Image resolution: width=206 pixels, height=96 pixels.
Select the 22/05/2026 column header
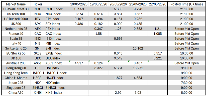[158, 4]
